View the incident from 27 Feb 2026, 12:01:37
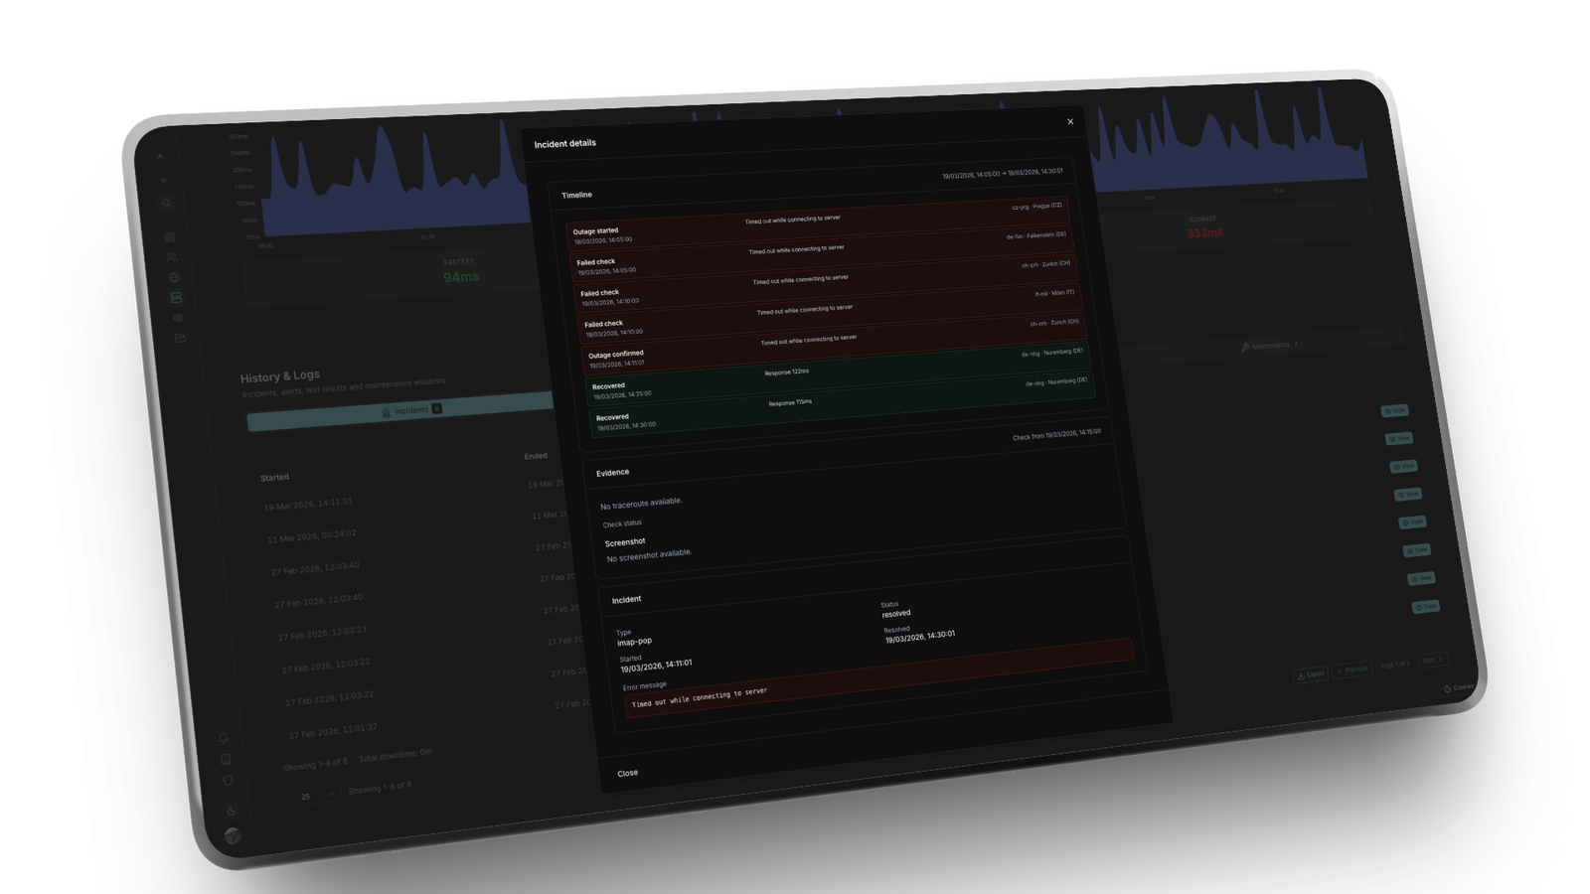The height and width of the screenshot is (894, 1590). click(x=1425, y=606)
